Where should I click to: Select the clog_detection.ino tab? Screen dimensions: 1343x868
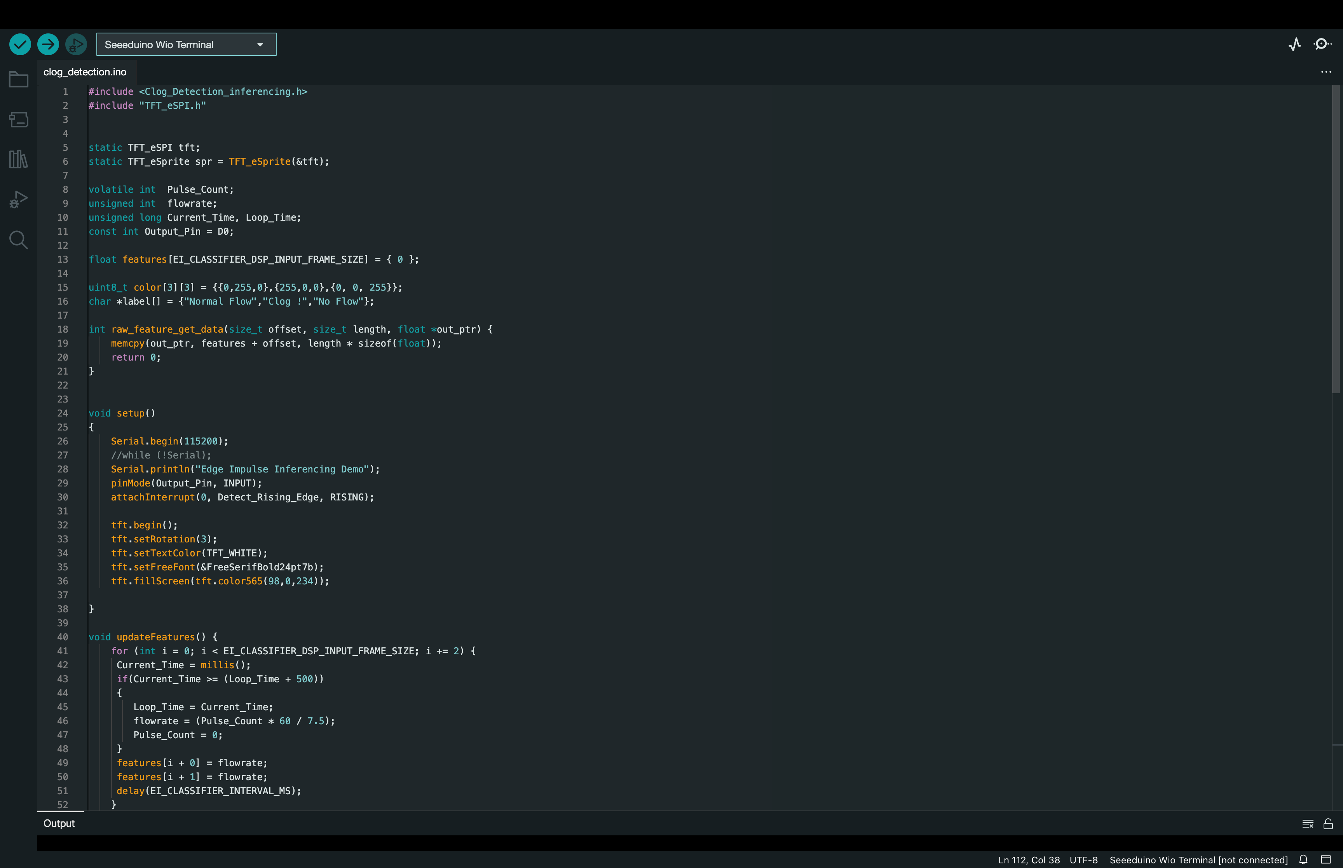pos(85,72)
